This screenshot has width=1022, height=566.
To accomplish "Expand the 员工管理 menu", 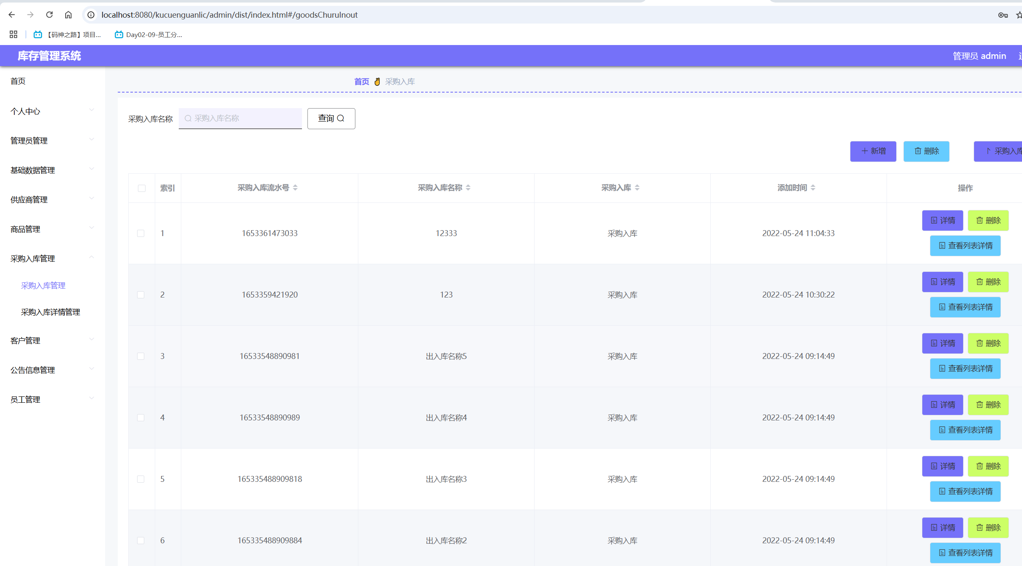I will coord(53,399).
